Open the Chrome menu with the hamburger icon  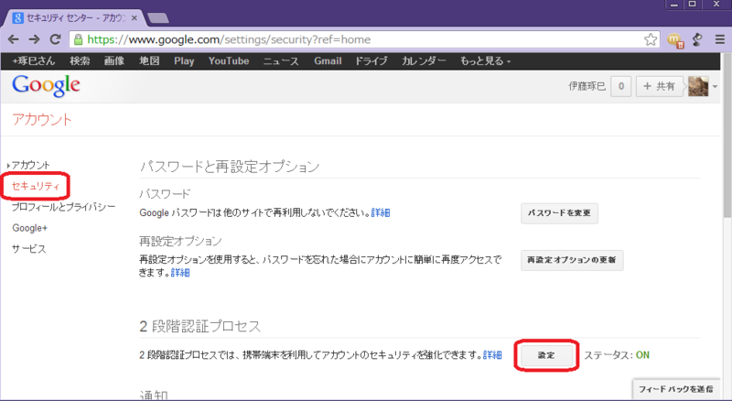tap(720, 39)
